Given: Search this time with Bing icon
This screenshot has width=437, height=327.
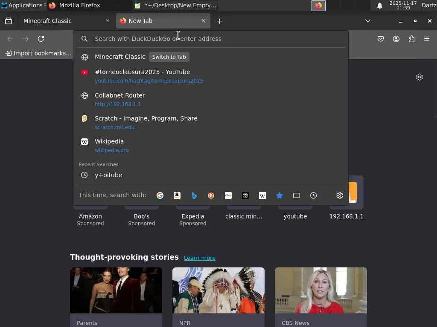Looking at the screenshot, I should [x=194, y=195].
